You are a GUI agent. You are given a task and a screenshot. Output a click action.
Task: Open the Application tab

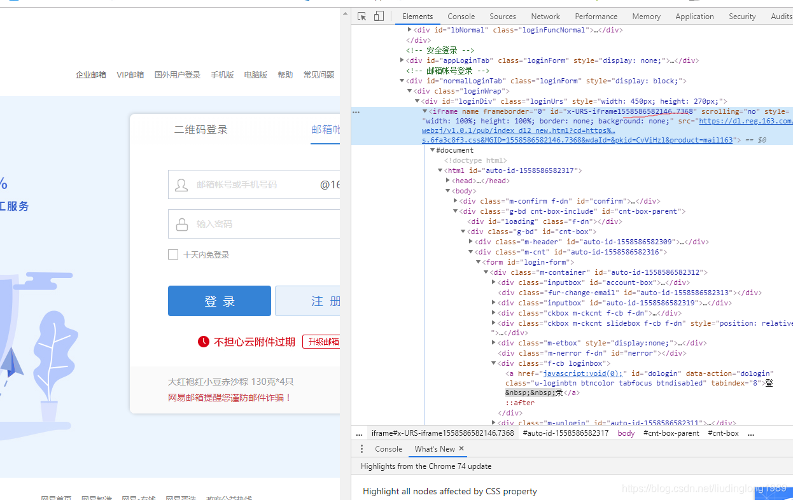(x=694, y=17)
